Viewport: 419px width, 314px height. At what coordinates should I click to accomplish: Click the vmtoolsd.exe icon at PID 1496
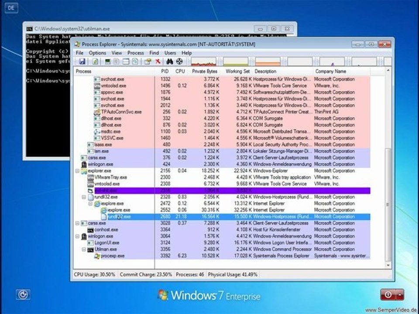[x=97, y=86]
